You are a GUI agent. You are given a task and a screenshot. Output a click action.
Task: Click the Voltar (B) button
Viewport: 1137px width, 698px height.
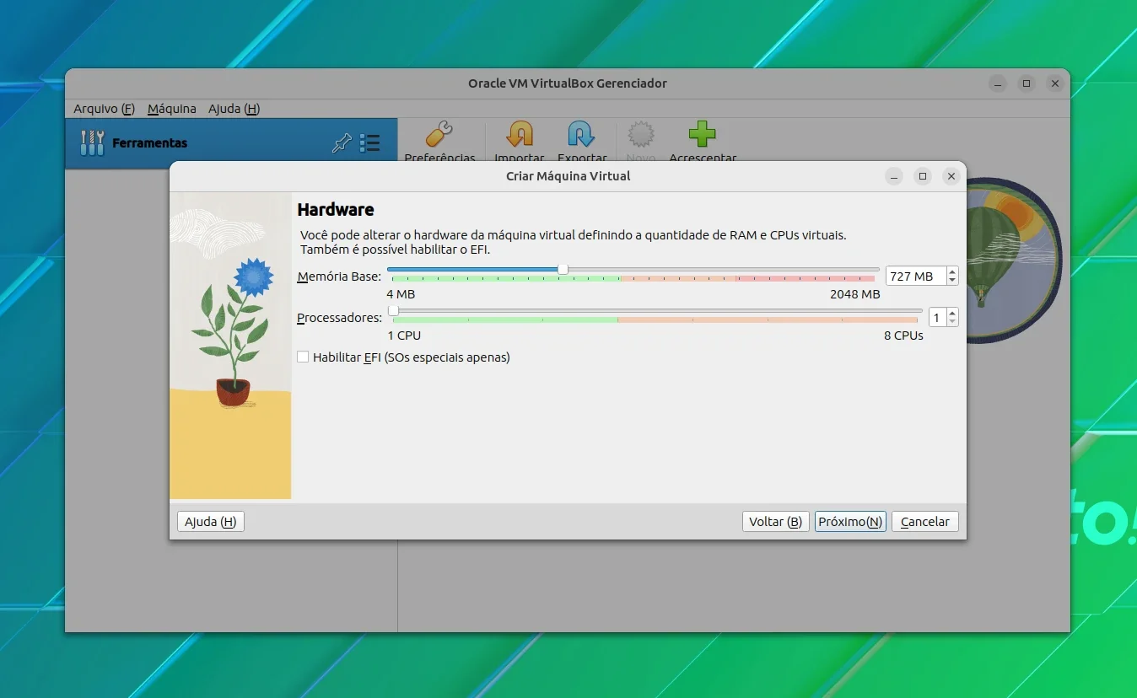pos(775,522)
